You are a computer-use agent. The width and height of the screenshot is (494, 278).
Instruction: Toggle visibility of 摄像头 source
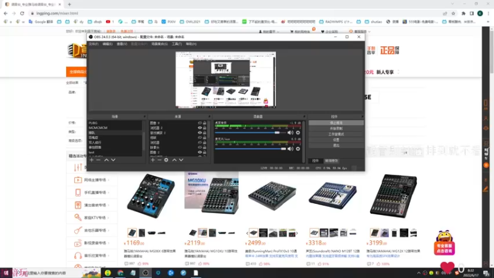[199, 148]
